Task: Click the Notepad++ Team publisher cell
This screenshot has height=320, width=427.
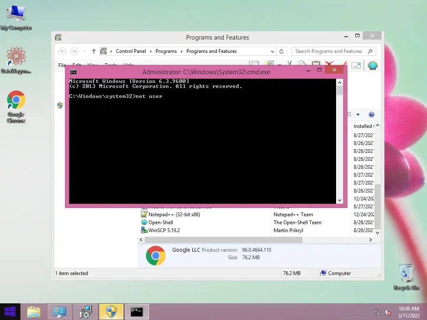Action: 293,215
